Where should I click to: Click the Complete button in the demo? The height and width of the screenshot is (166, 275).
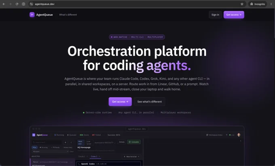point(134,142)
